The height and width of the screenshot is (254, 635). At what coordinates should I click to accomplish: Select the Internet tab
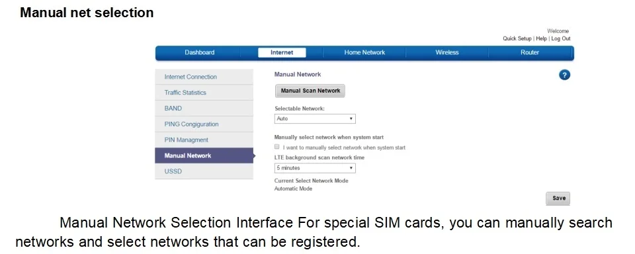(x=282, y=52)
